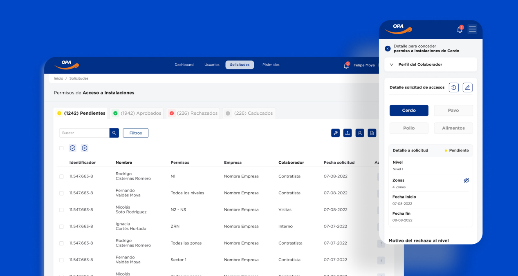Viewport: 518px width, 276px height.
Task: Go back using the round arrow button
Action: pos(388,49)
